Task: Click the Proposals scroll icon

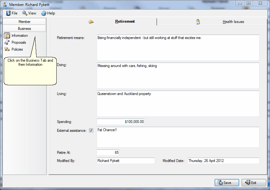Action: coord(7,42)
